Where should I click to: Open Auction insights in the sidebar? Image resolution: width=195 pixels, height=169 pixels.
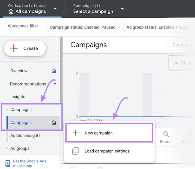coord(25,135)
